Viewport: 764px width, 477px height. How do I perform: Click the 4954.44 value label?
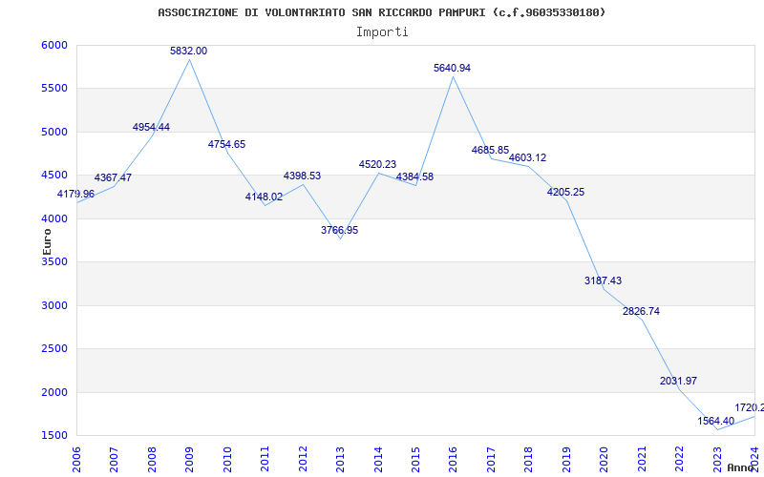coord(151,127)
